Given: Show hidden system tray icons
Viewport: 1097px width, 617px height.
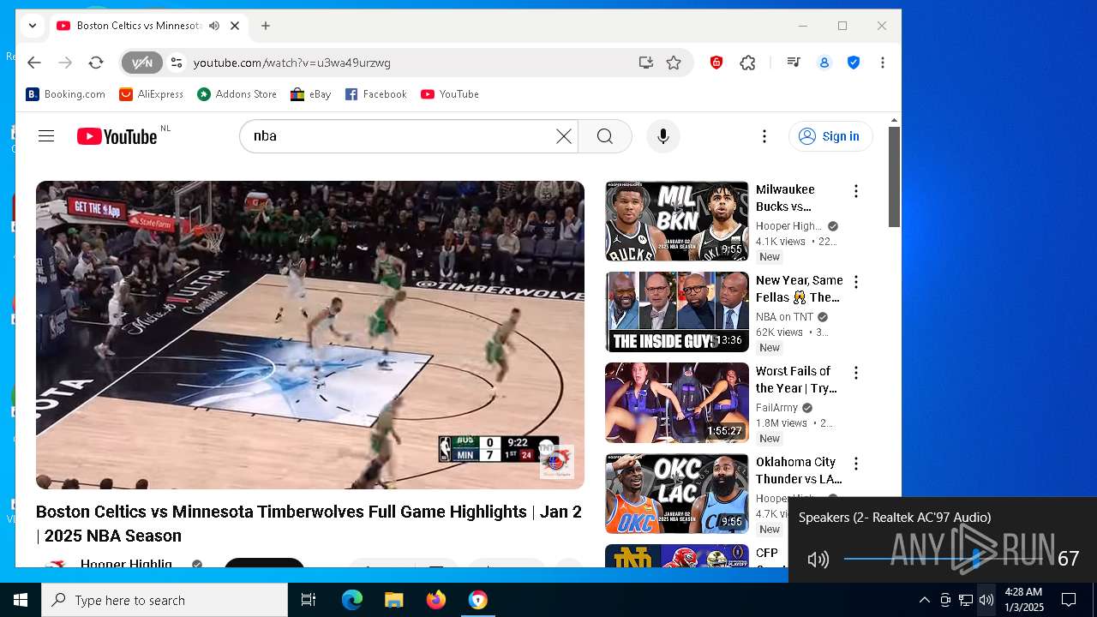Looking at the screenshot, I should [x=924, y=600].
